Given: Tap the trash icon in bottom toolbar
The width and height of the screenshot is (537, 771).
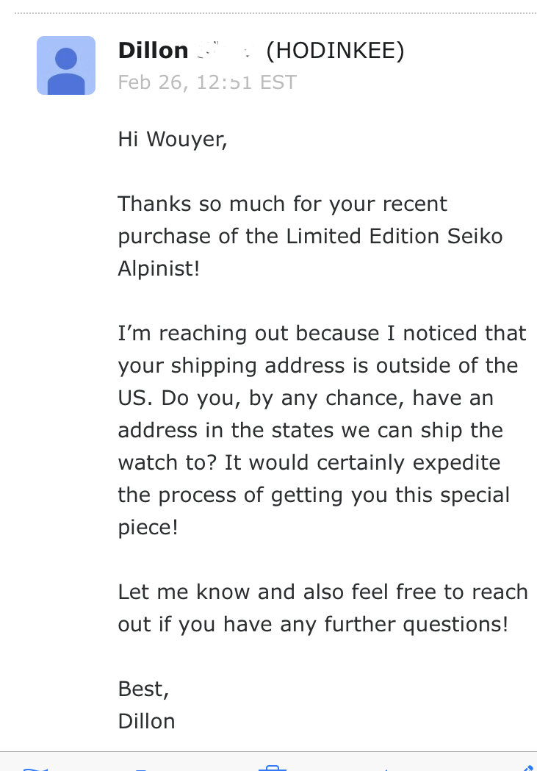Looking at the screenshot, I should coord(273,768).
